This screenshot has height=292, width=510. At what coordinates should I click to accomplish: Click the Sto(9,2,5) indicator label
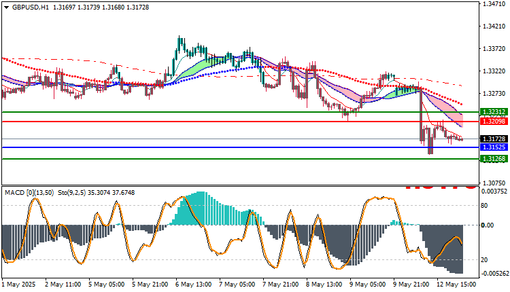point(71,193)
